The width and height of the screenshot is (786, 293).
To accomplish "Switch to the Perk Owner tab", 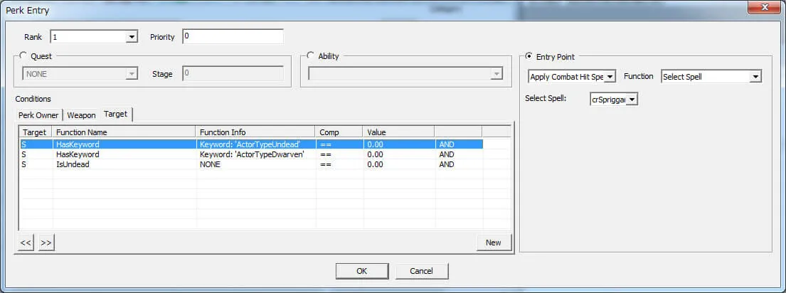I will (40, 115).
